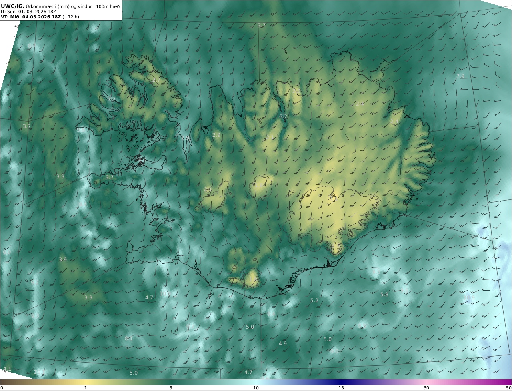This screenshot has height=391, width=512.
Task: Click the 'IT: Sun. 01. 03. 2026 18Z' line
Action: point(28,12)
